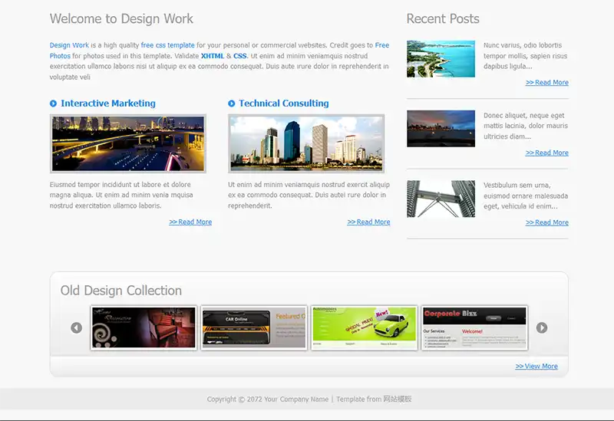This screenshot has width=614, height=421.
Task: Open the dusk skyline post thumbnail
Action: tap(441, 128)
